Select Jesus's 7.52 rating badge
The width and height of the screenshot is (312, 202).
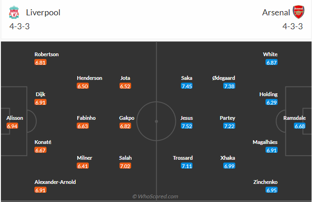tap(186, 126)
